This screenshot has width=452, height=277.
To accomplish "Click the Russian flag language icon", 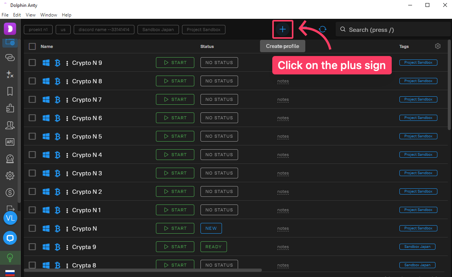I will click(10, 273).
